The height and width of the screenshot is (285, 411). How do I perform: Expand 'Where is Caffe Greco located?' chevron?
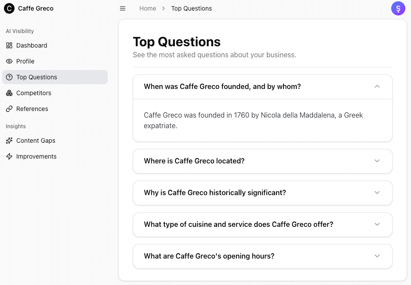coord(377,161)
